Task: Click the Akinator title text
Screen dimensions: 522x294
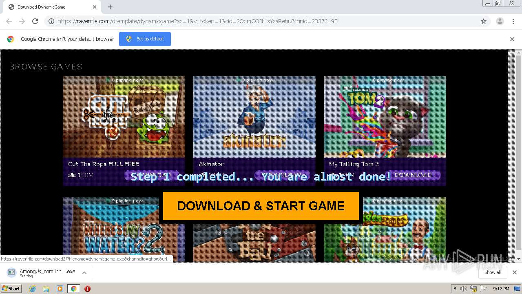Action: [x=211, y=164]
